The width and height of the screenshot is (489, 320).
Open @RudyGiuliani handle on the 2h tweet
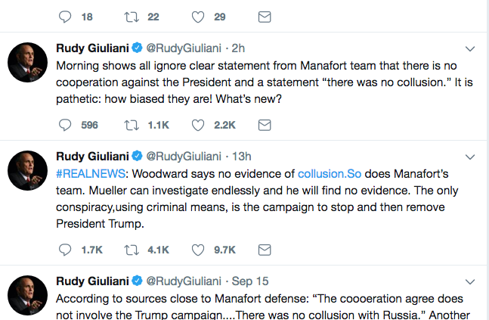(x=184, y=48)
